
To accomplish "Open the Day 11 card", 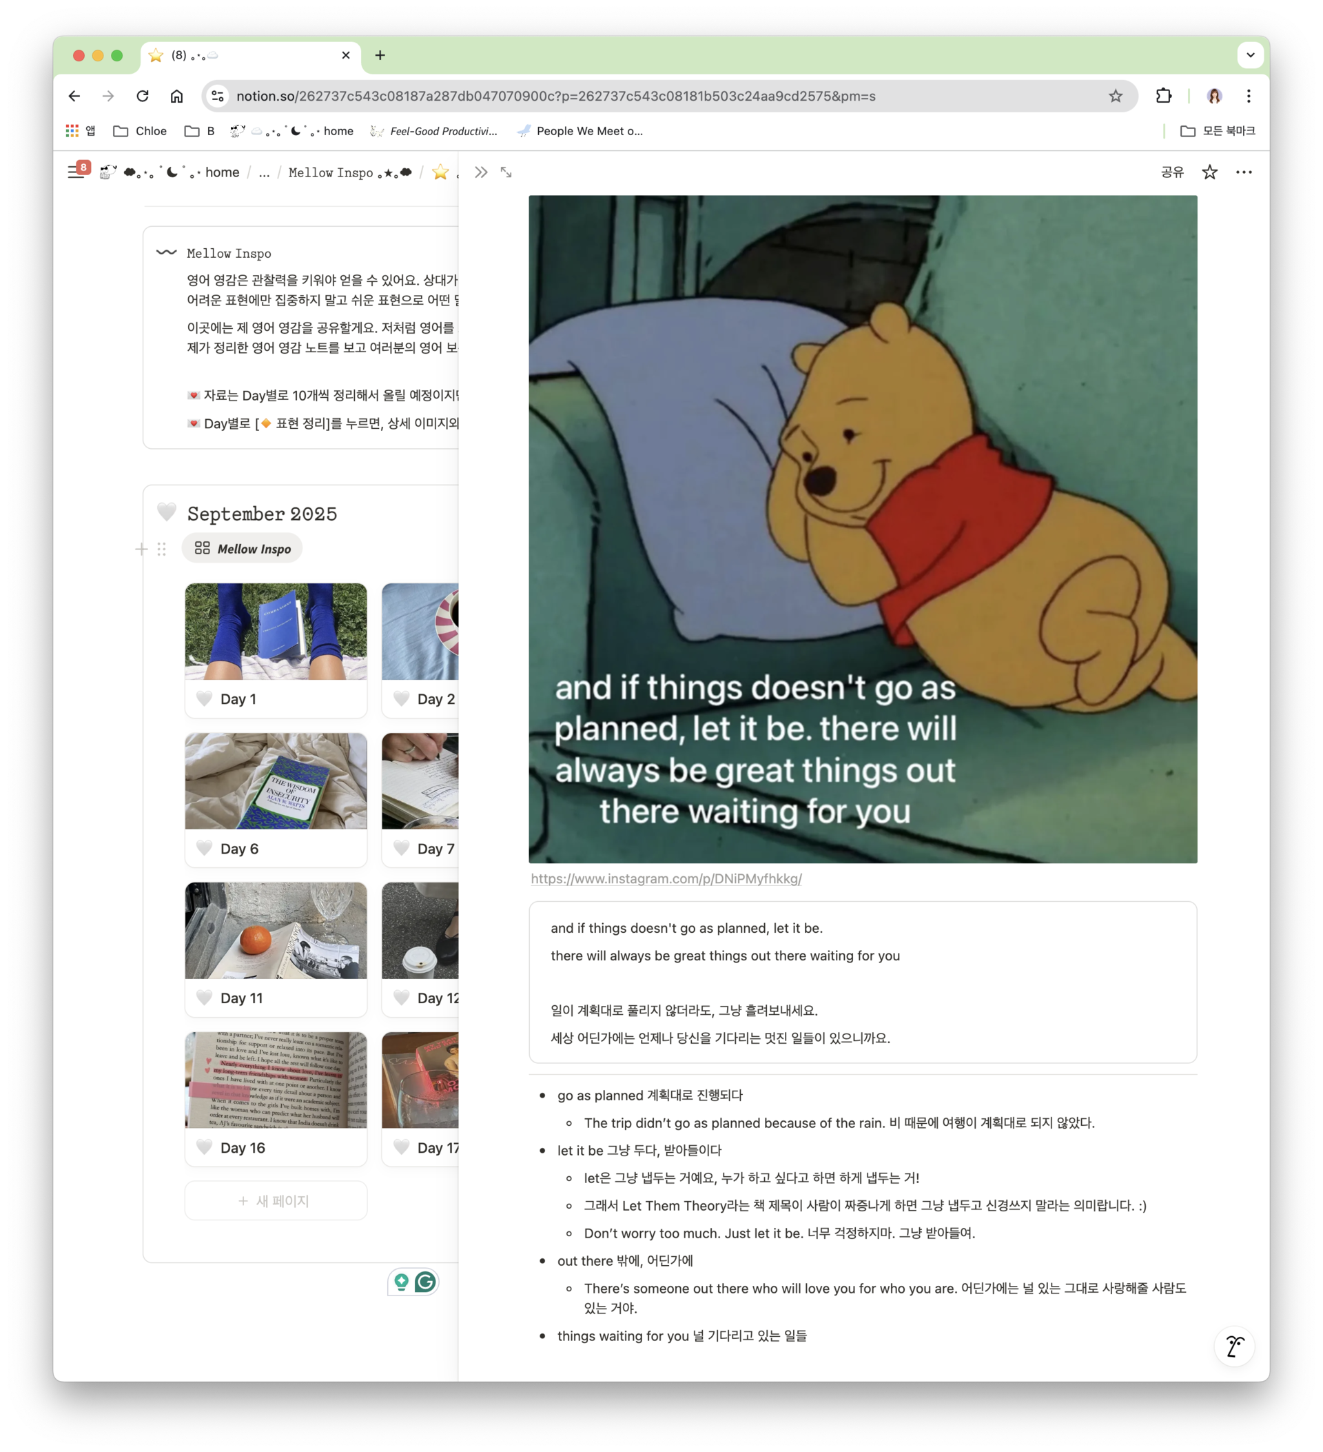I will coord(276,949).
